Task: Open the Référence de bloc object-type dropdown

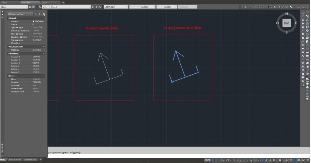Action: pos(20,14)
